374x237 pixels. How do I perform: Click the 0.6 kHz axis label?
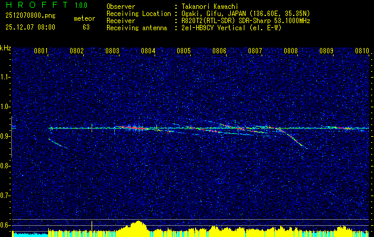click(x=5, y=225)
